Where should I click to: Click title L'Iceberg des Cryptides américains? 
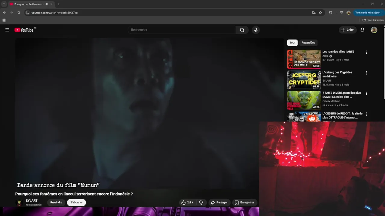(337, 74)
